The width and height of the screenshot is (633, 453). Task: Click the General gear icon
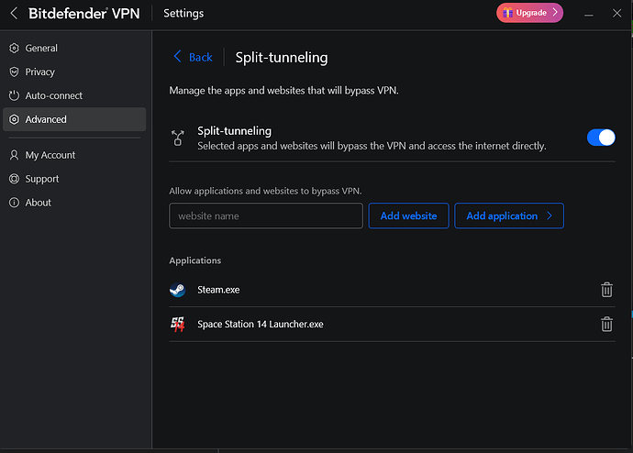[14, 48]
